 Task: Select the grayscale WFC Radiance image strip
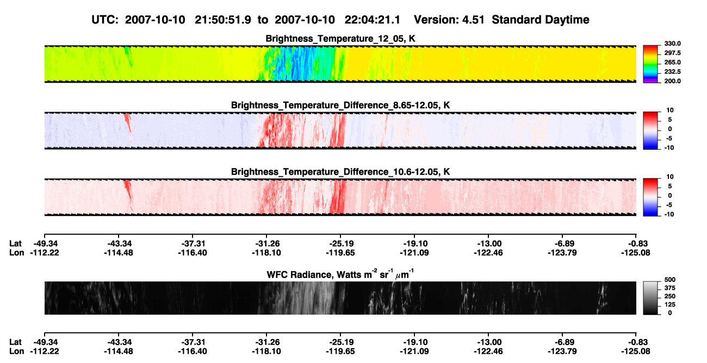tap(340, 298)
